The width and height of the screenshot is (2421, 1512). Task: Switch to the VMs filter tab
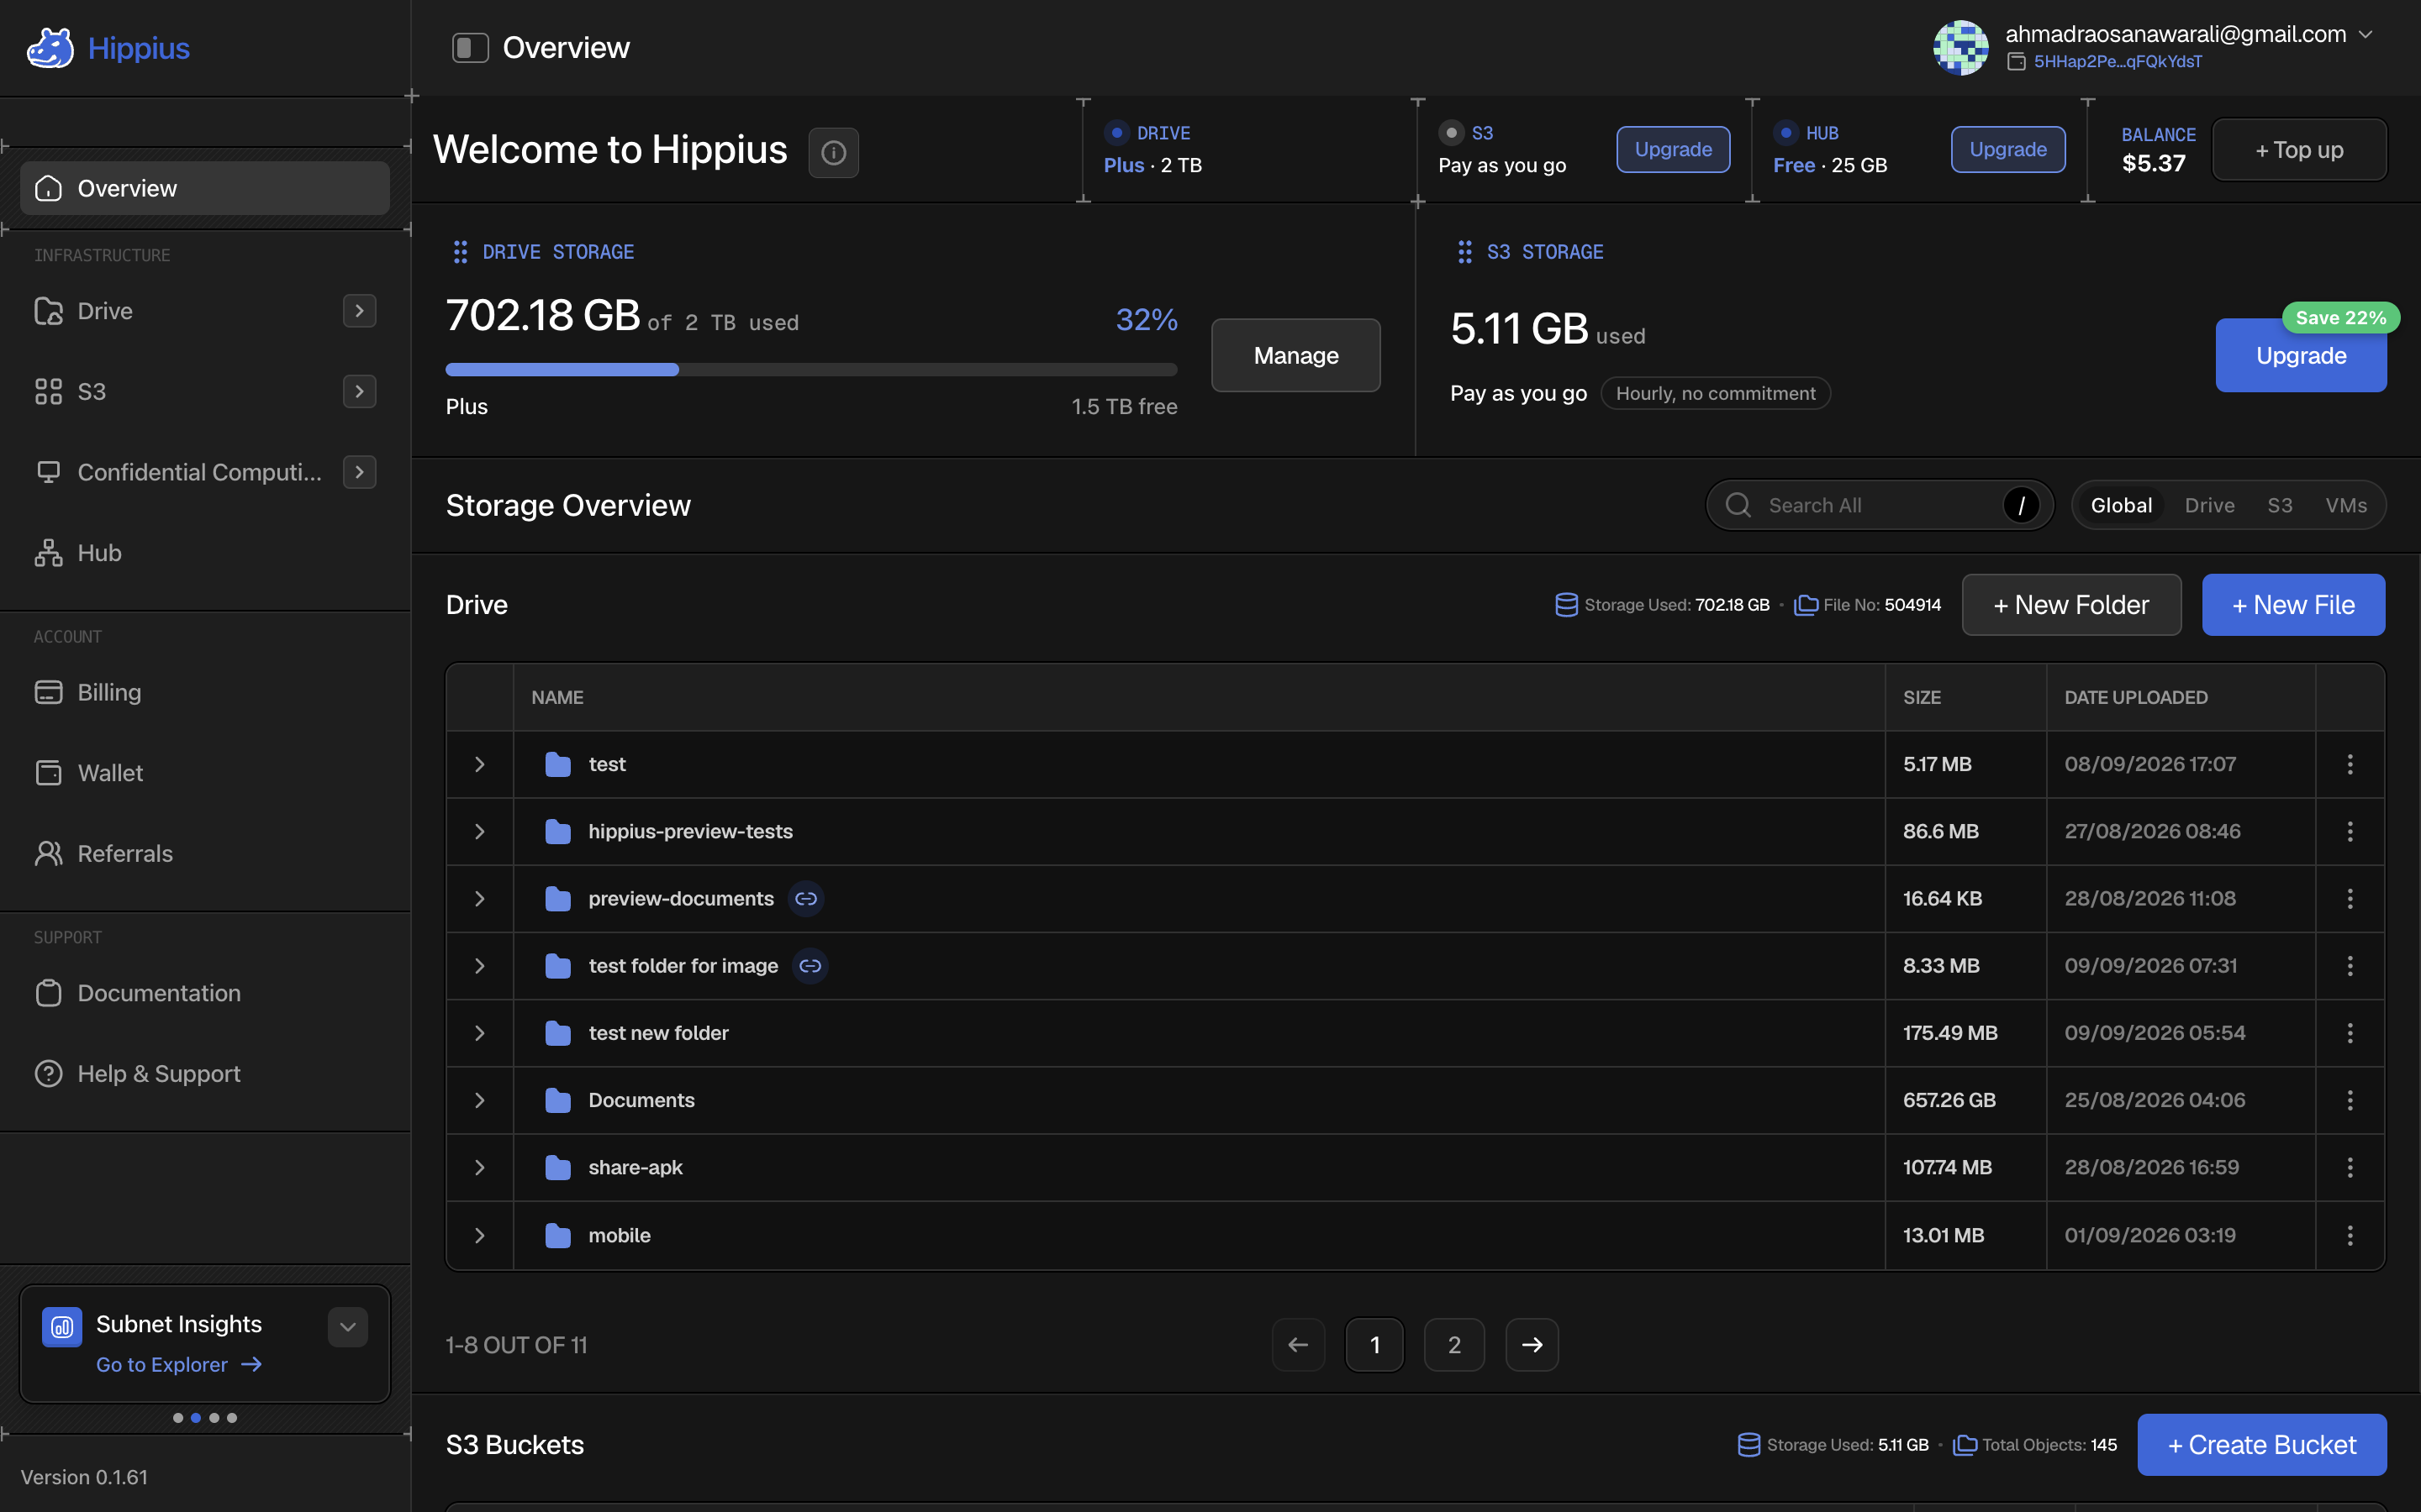(x=2346, y=505)
